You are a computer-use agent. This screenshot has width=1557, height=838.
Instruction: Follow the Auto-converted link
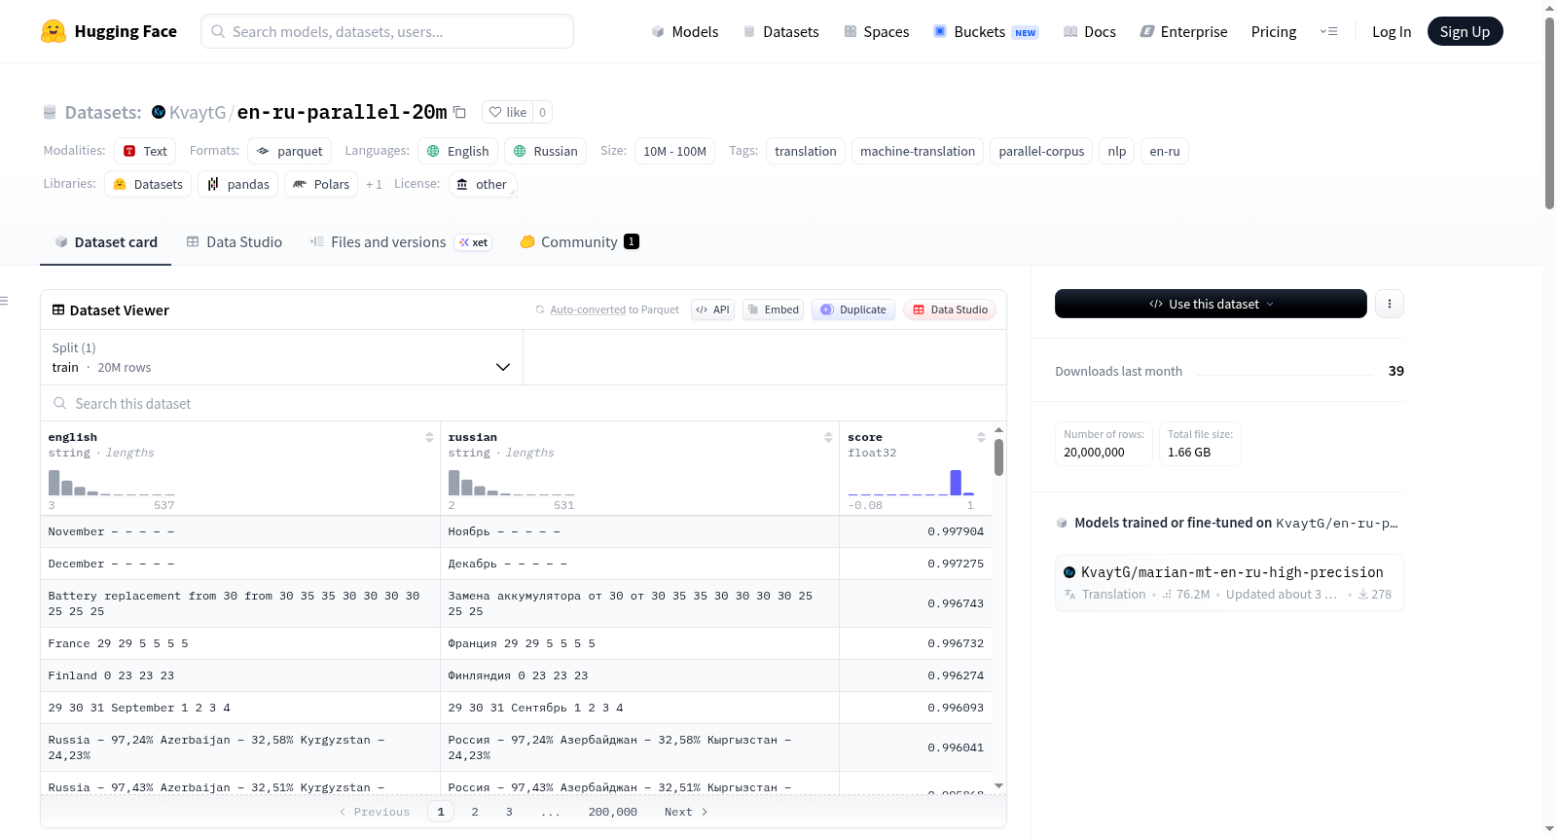588,310
